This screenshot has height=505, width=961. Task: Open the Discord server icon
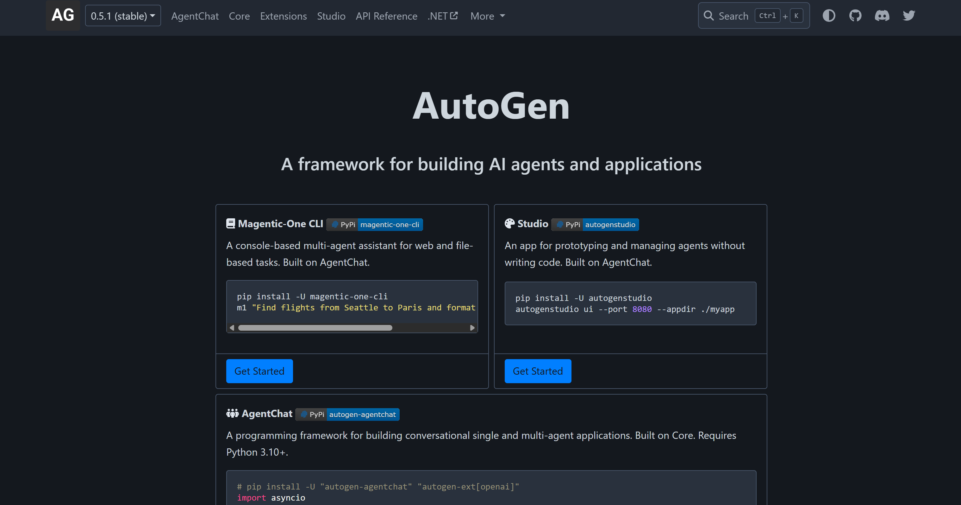(x=882, y=16)
